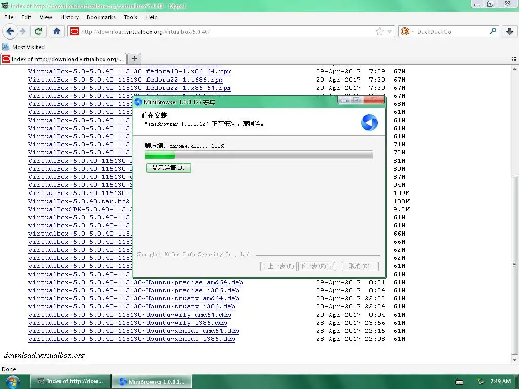Select the Index of download.virtualbox.org tab
Screen dimensions: 519x389
(x=63, y=59)
